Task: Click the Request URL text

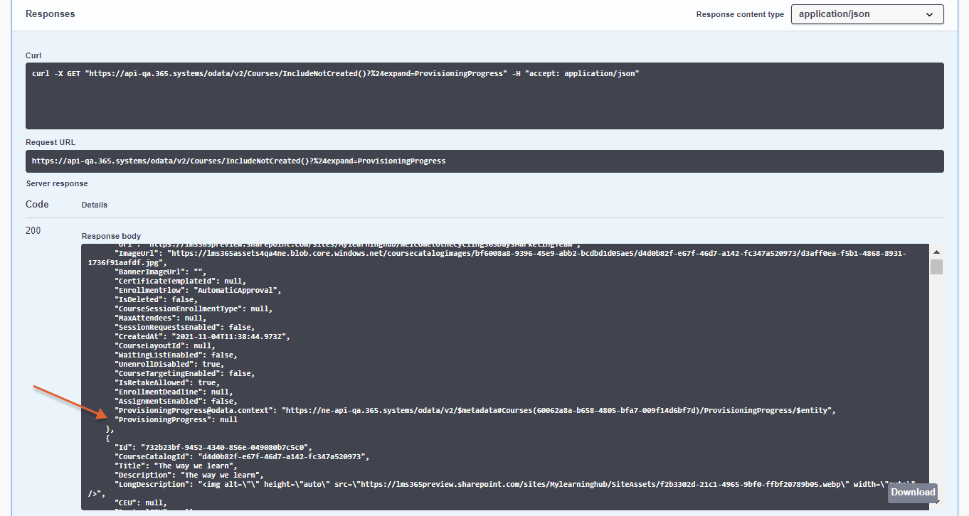Action: 238,161
